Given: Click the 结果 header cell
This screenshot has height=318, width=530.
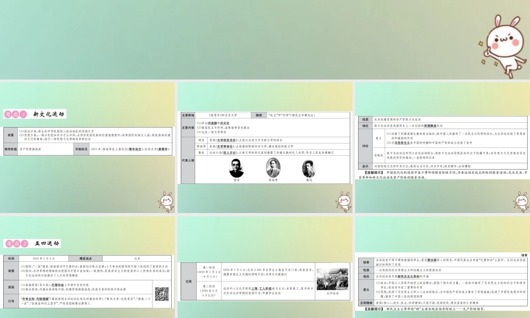Looking at the screenshot, I should [366, 262].
